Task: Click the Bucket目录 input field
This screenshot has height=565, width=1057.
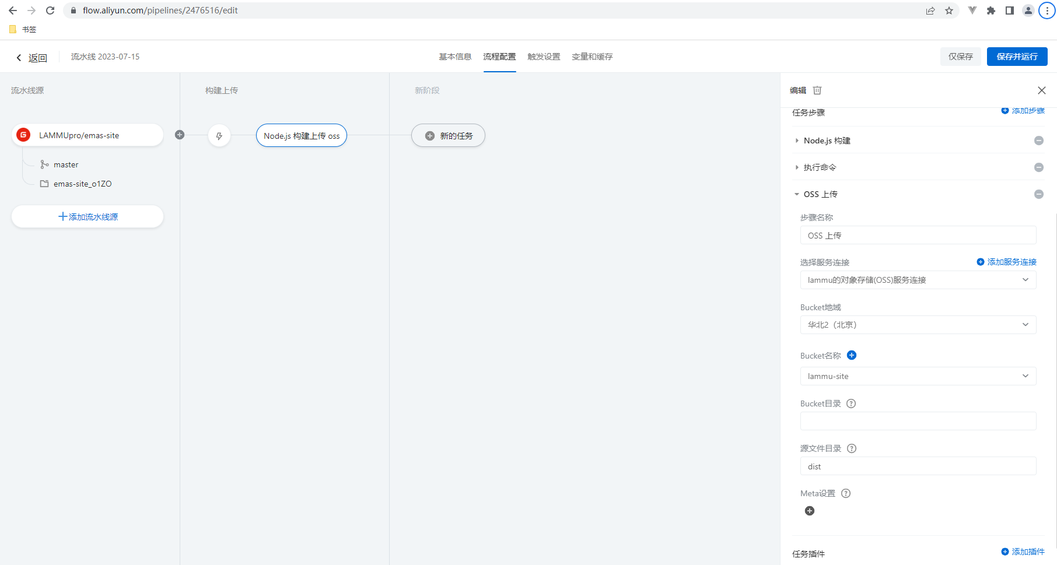Action: [918, 421]
